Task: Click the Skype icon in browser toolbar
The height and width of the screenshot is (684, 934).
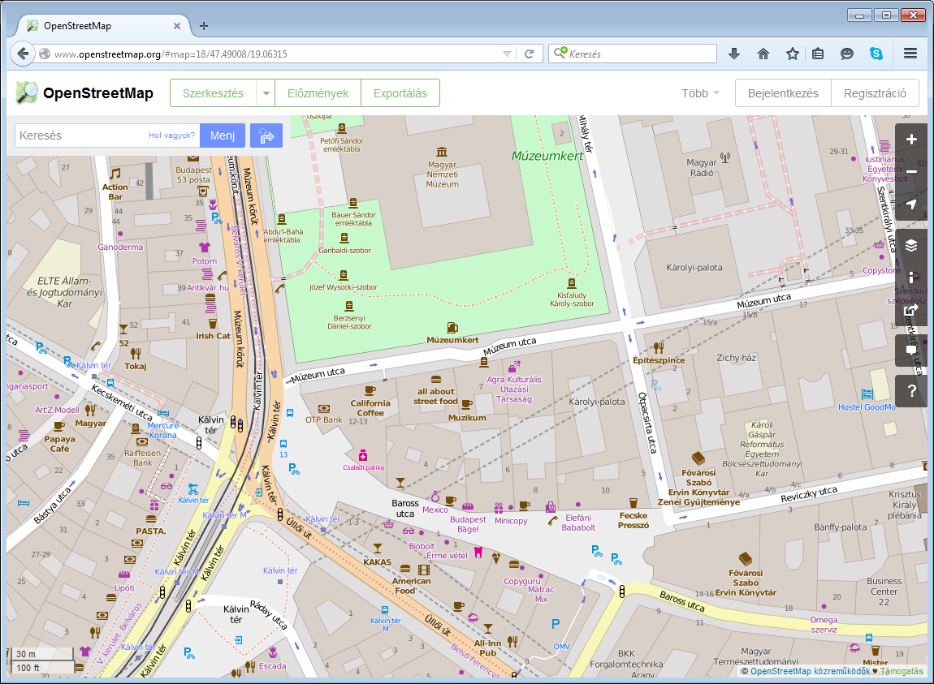Action: 876,54
